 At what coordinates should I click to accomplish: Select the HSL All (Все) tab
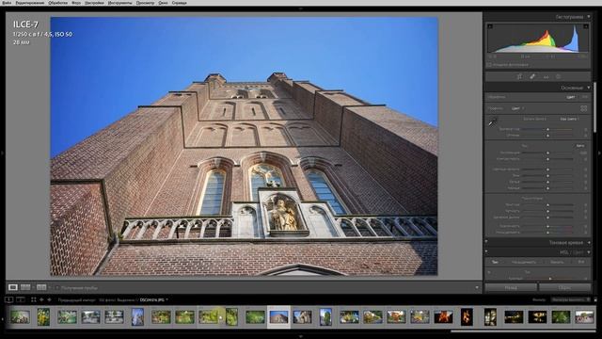pos(581,262)
